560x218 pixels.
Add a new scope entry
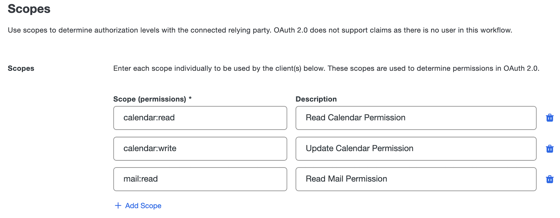[137, 205]
